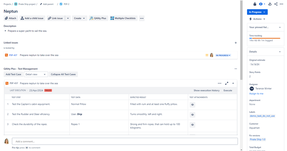287x151 pixels.
Task: Toggle the watch issue eye icon
Action: [x=261, y=4]
